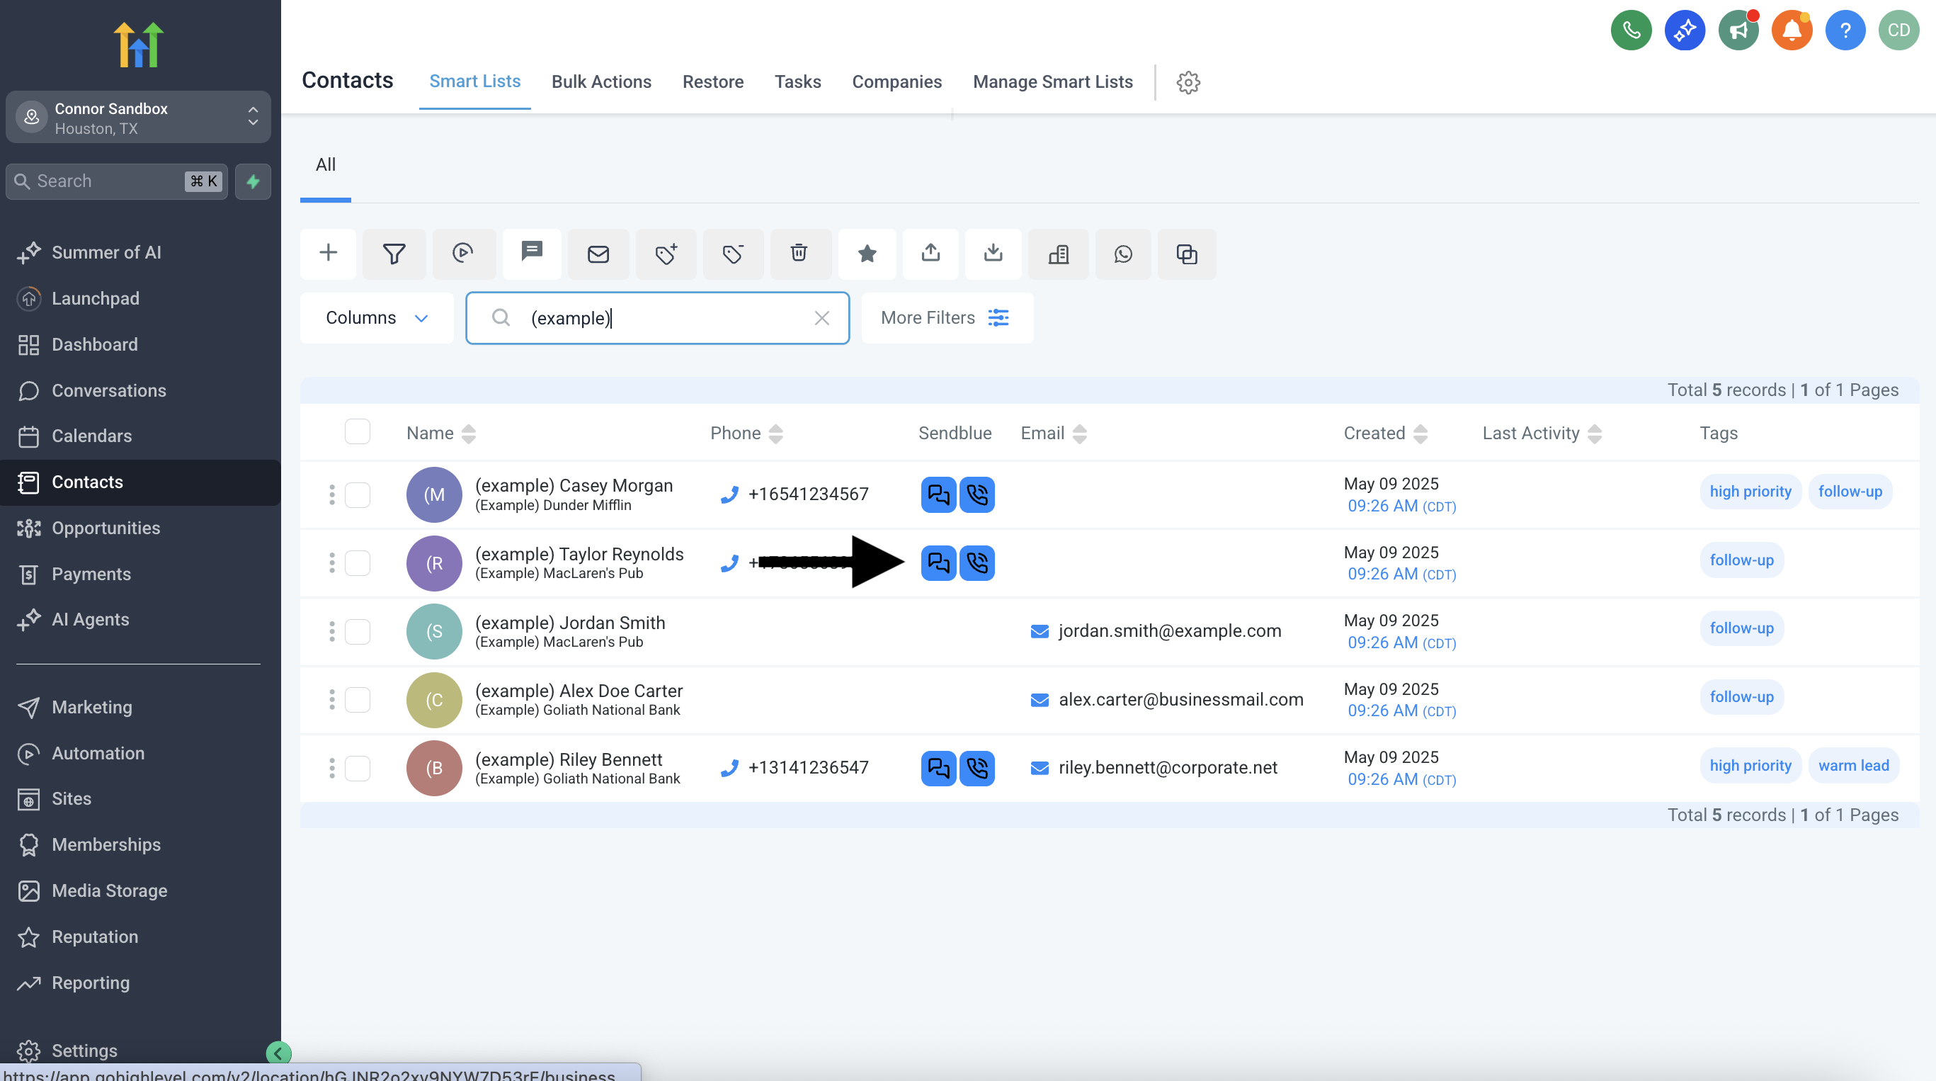Switch to Restore tab
Image resolution: width=1936 pixels, height=1081 pixels.
pyautogui.click(x=712, y=82)
